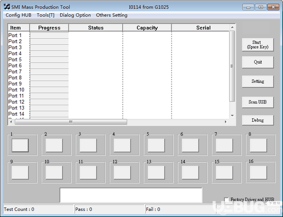Select the Port 13 row
This screenshot has height=217, width=283.
point(119,108)
